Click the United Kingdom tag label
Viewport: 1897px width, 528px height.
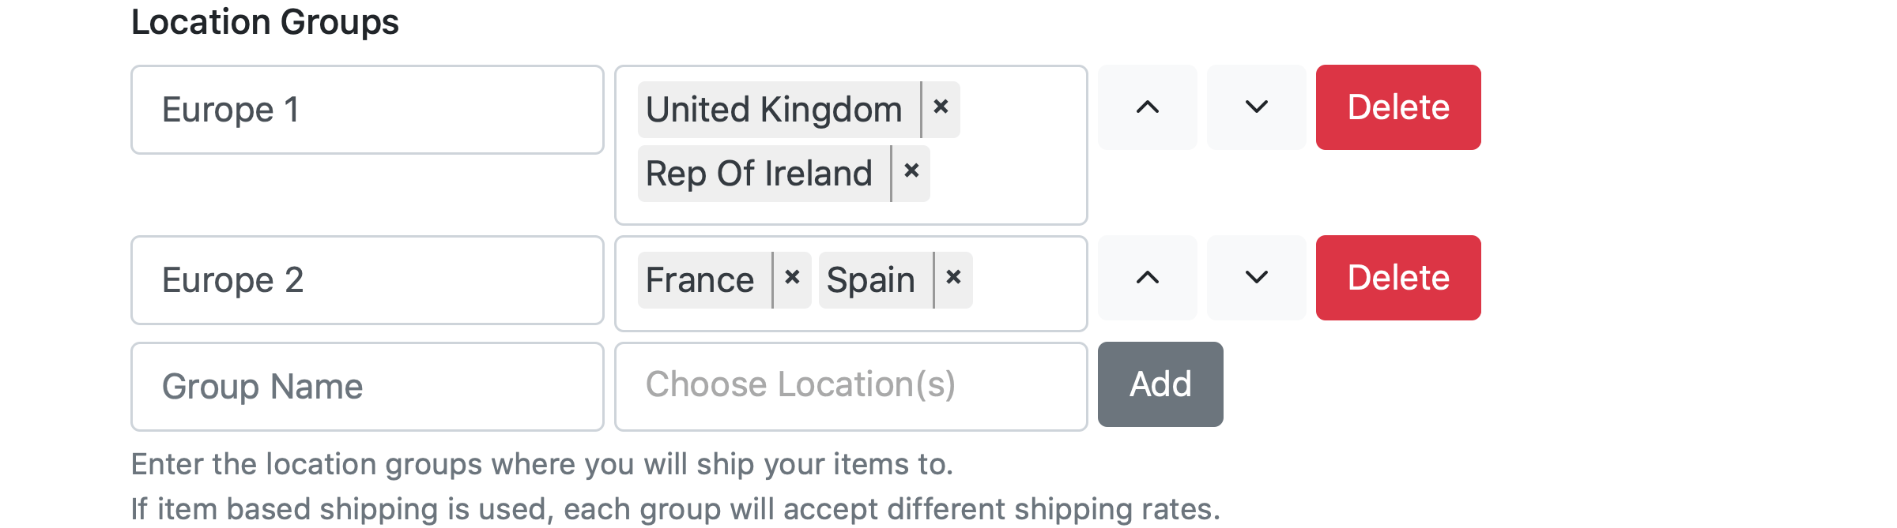(775, 110)
